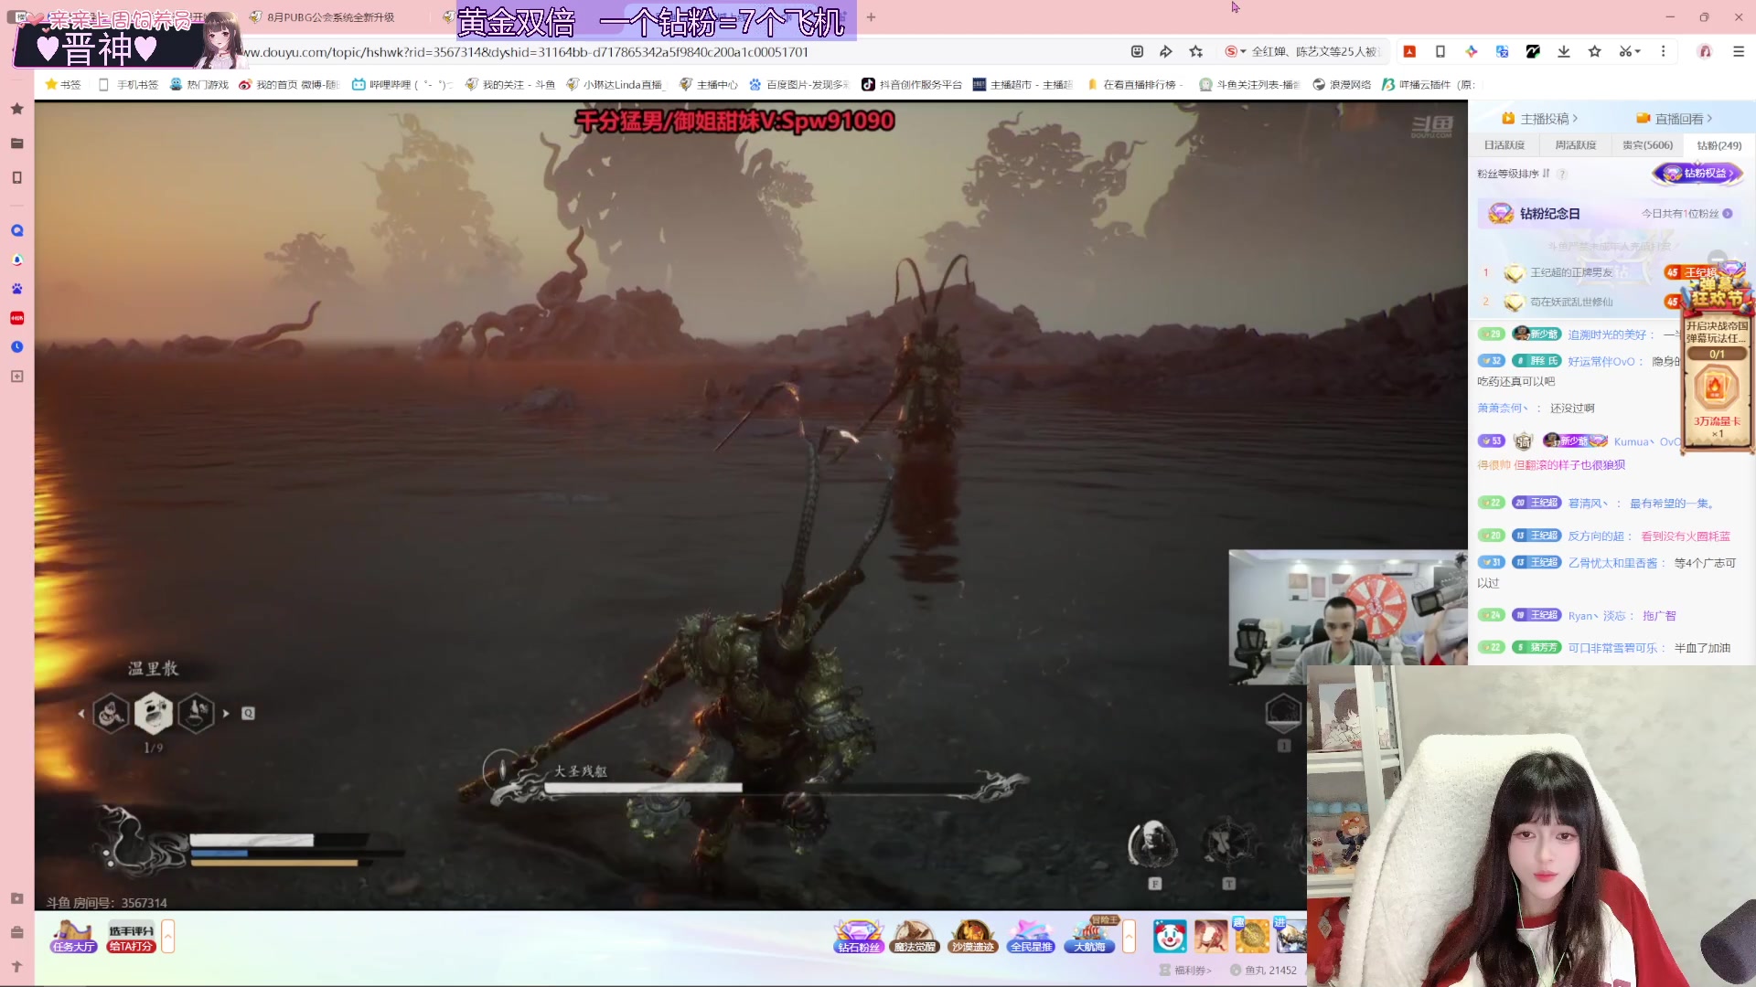Open 哔哩哔哩 bookmark
This screenshot has width=1756, height=987.
[x=402, y=85]
